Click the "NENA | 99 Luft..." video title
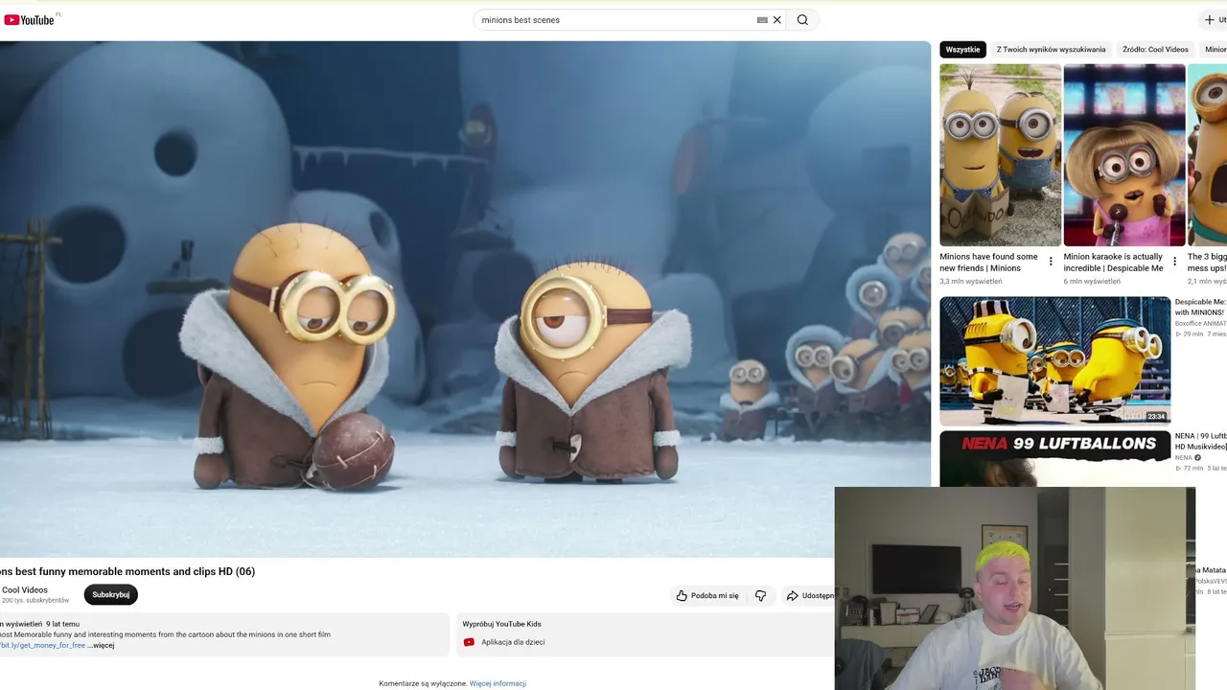The image size is (1227, 690). (1200, 441)
